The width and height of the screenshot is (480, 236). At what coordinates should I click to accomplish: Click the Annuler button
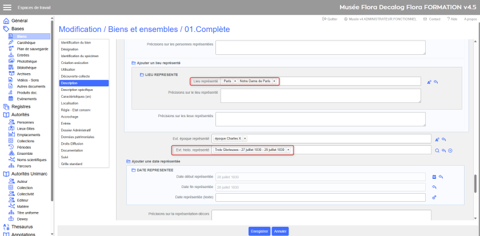pyautogui.click(x=280, y=231)
